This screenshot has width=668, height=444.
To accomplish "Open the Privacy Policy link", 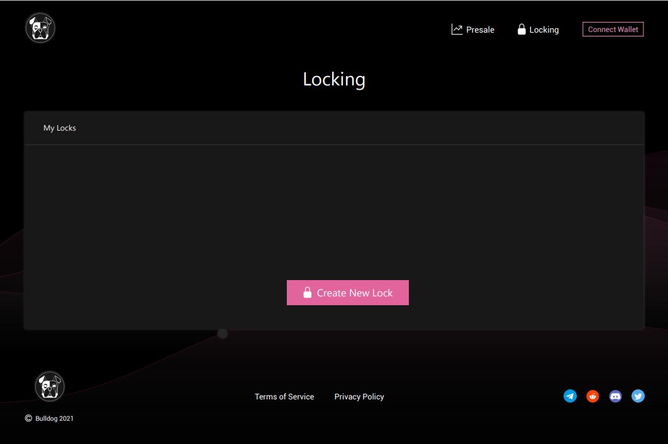I will pos(359,396).
